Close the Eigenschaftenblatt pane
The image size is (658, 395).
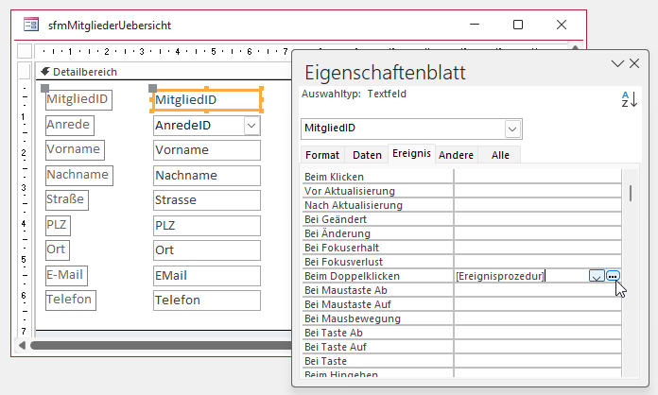pyautogui.click(x=634, y=63)
